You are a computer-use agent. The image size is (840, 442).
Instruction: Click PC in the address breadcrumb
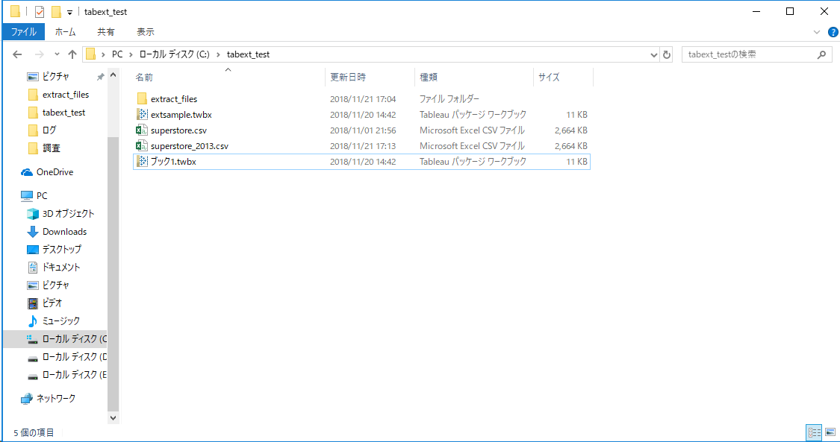coord(116,54)
